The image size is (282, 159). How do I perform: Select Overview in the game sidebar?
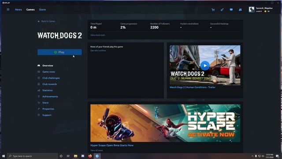[x=48, y=66]
